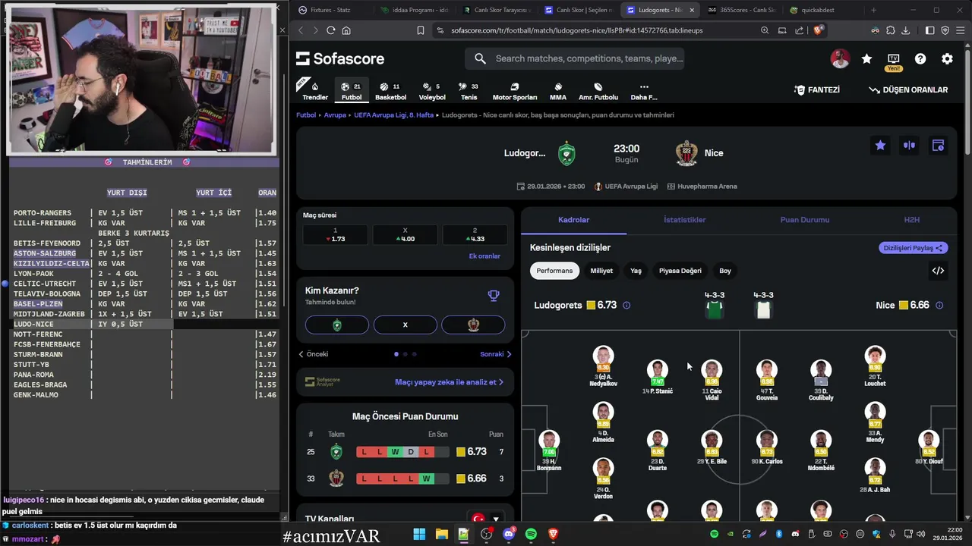The height and width of the screenshot is (546, 972).
Task: Select the Boy lineup filter
Action: pyautogui.click(x=725, y=271)
